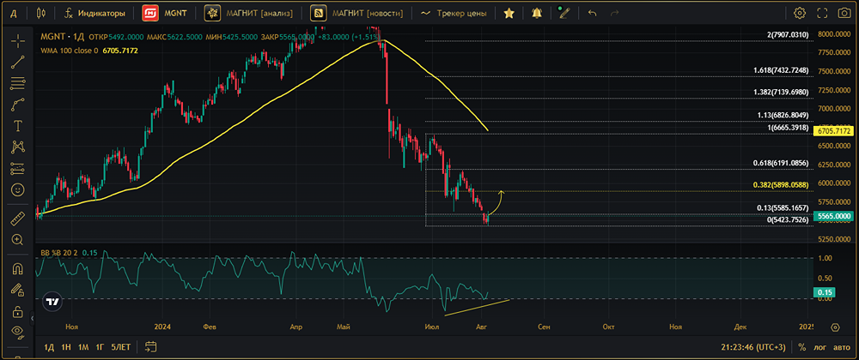Toggle magnet mode for drawings
The width and height of the screenshot is (859, 360).
point(17,269)
